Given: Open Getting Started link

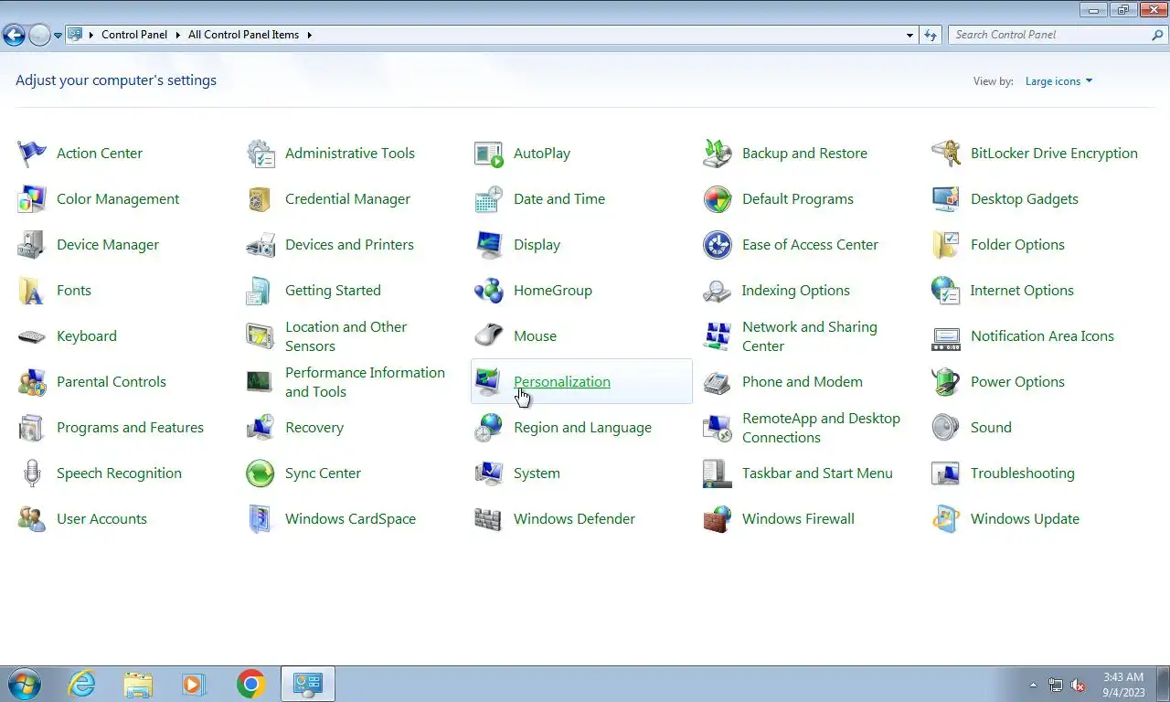Looking at the screenshot, I should point(333,291).
